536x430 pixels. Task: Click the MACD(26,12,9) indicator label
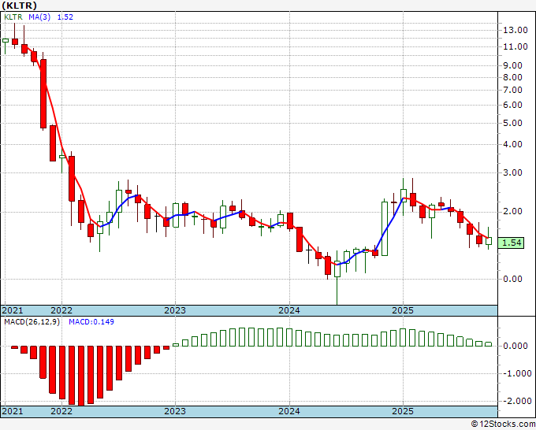[x=32, y=322]
